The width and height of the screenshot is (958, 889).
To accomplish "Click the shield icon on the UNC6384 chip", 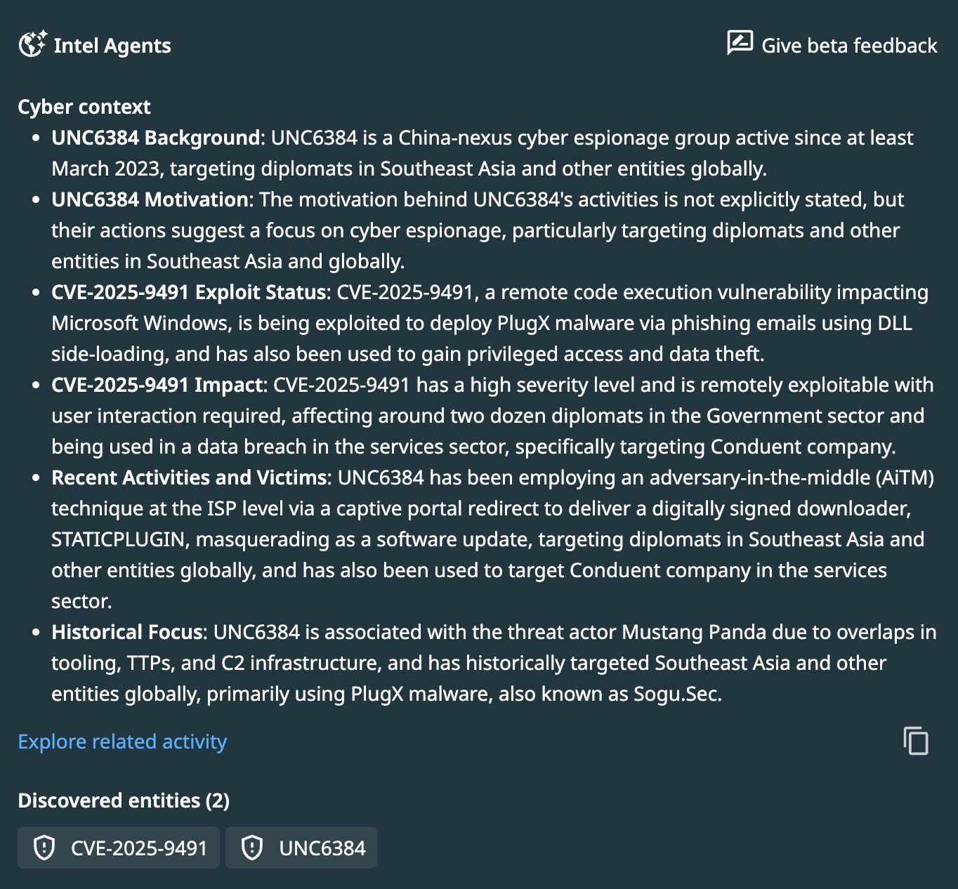I will 252,848.
